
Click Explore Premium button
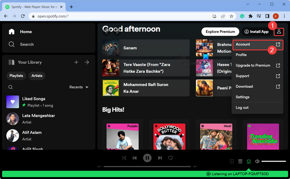click(220, 31)
